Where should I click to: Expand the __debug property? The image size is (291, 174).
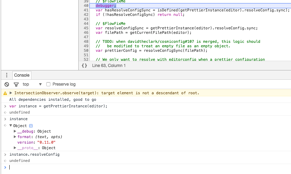15,131
